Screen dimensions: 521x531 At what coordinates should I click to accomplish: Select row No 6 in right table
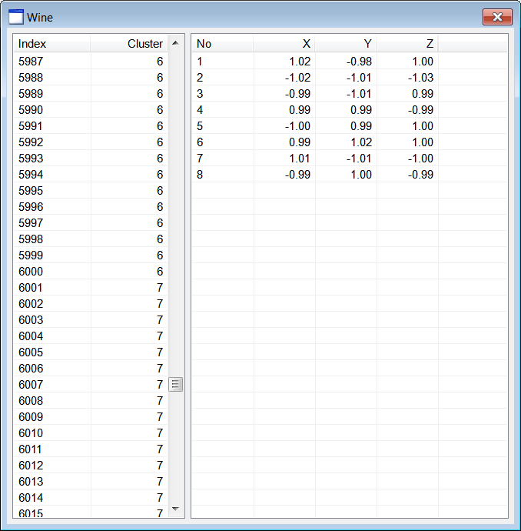click(350, 142)
